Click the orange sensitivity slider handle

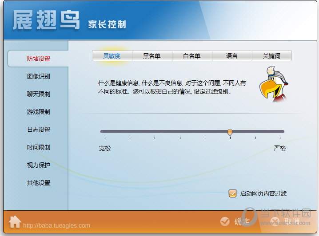click(230, 133)
